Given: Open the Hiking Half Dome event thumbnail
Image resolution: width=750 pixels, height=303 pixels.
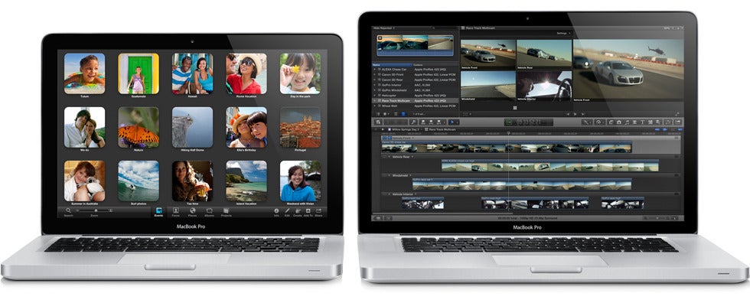Looking at the screenshot, I should point(192,127).
